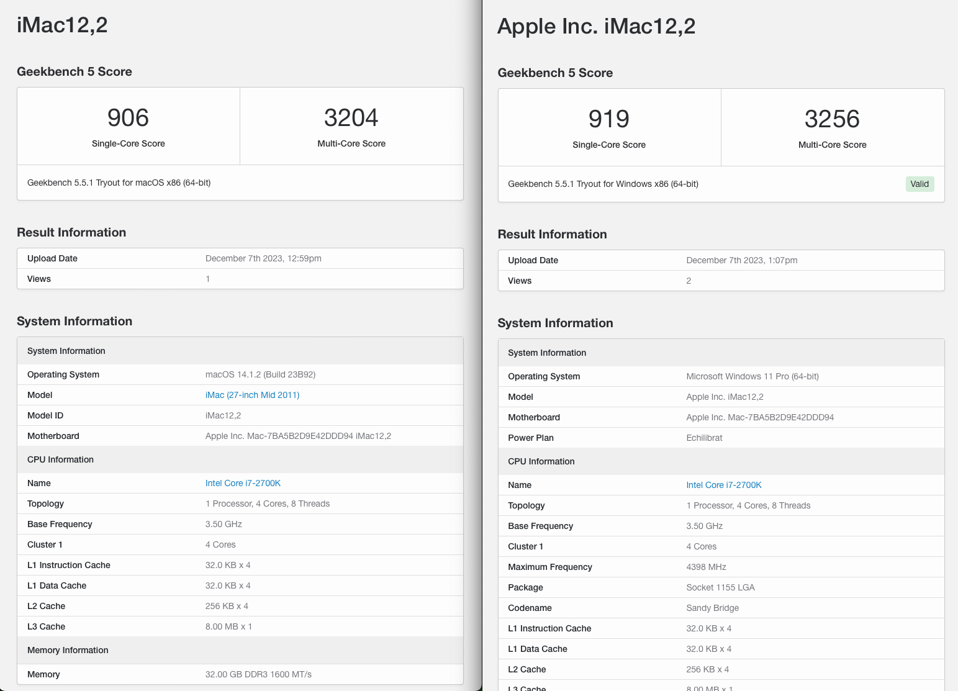Click the 4398 MHz maximum frequency value

point(706,567)
